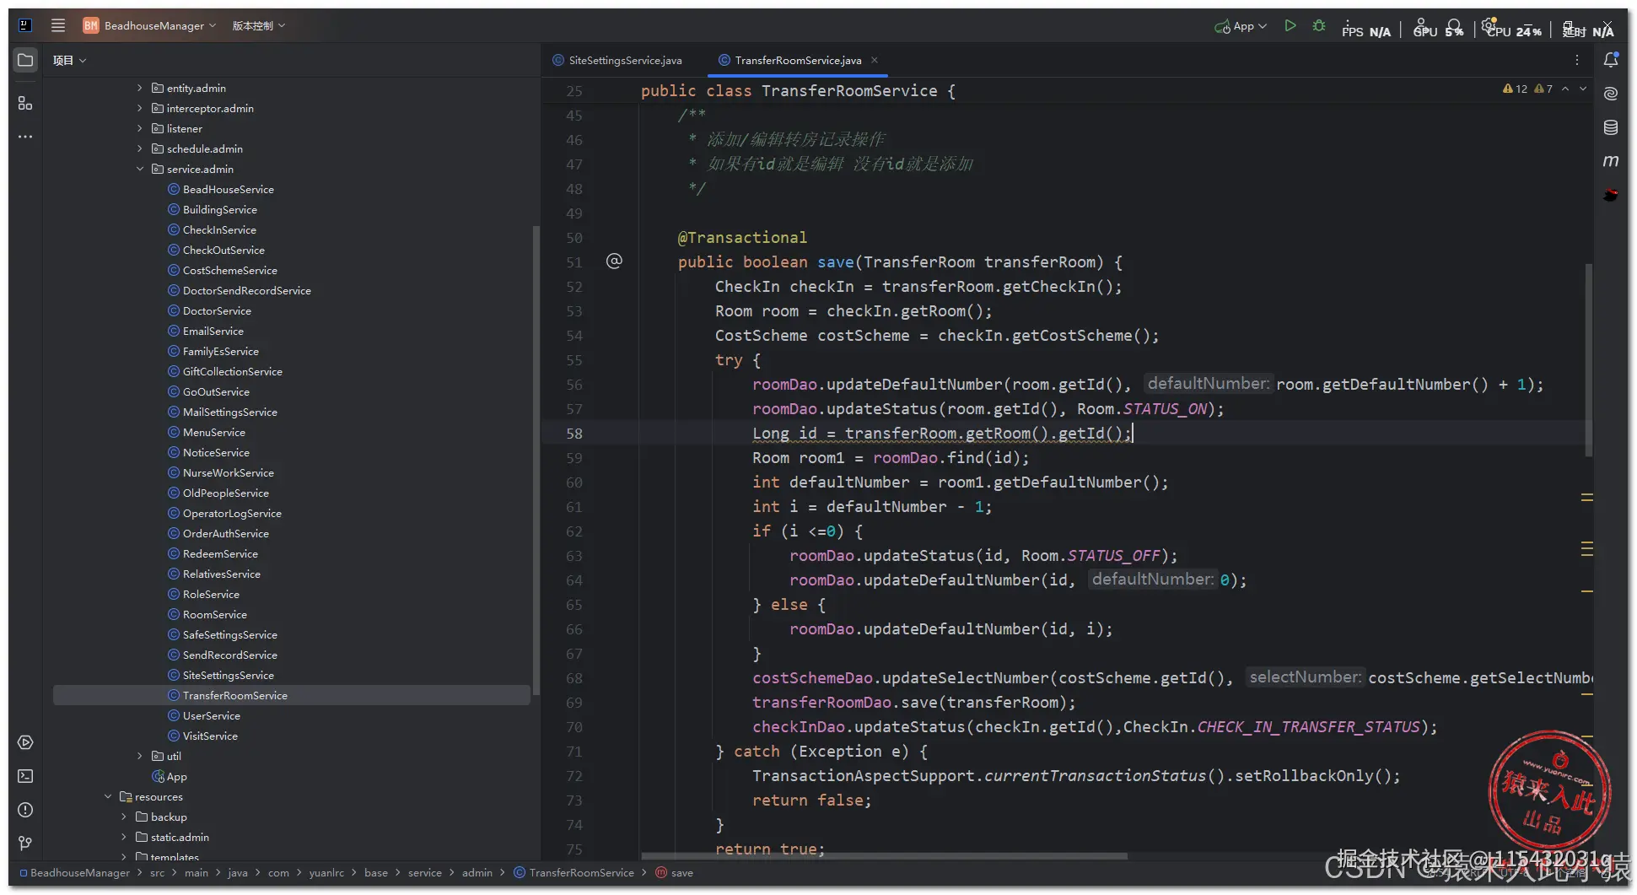Expand the static.admin folder
This screenshot has width=1637, height=895.
(124, 837)
